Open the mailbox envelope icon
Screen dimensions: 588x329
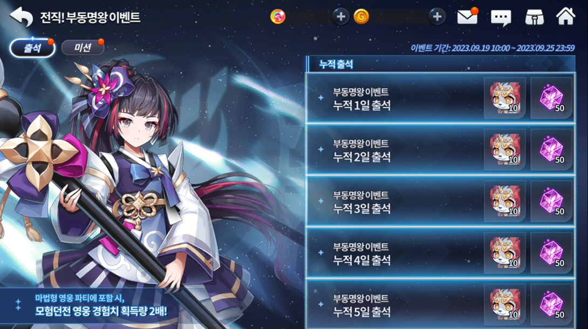click(467, 17)
